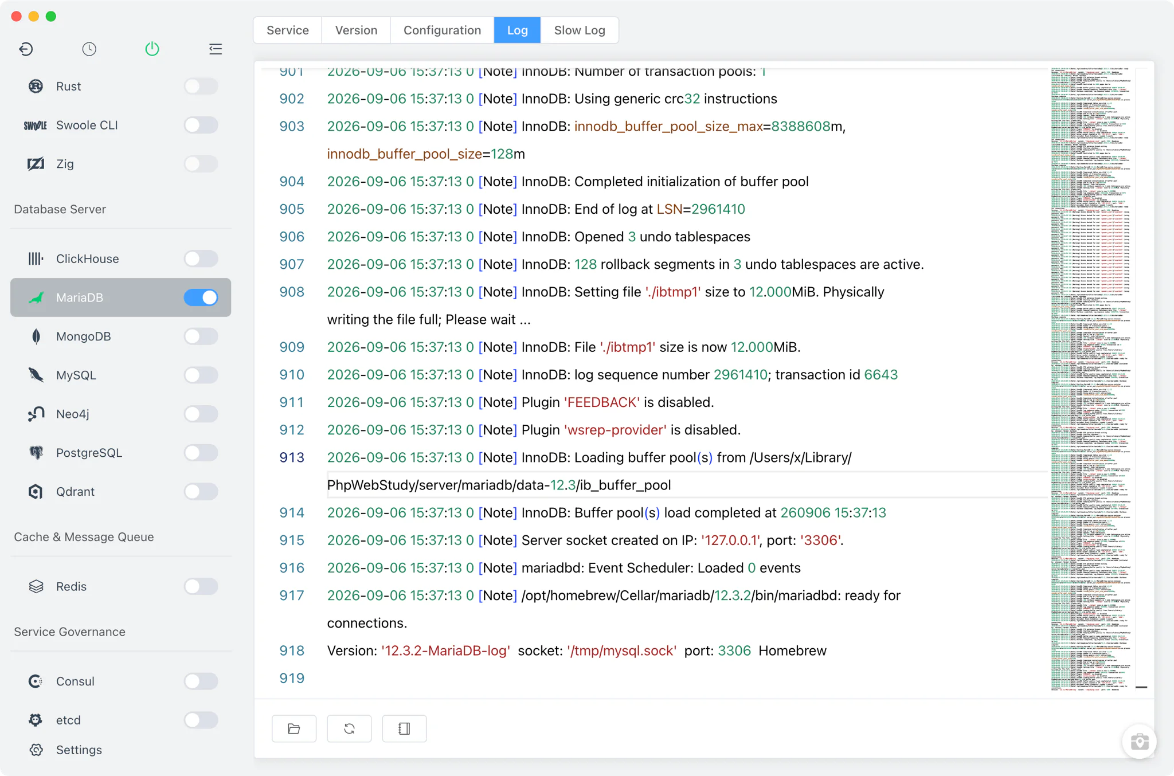The height and width of the screenshot is (776, 1174).
Task: Select Rust in the sidebar
Action: [x=120, y=86]
